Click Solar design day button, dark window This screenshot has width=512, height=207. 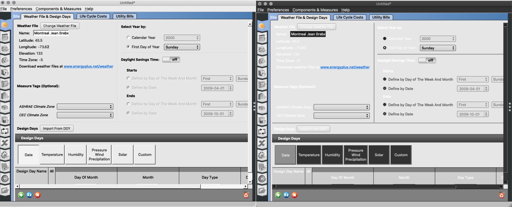pyautogui.click(x=379, y=155)
